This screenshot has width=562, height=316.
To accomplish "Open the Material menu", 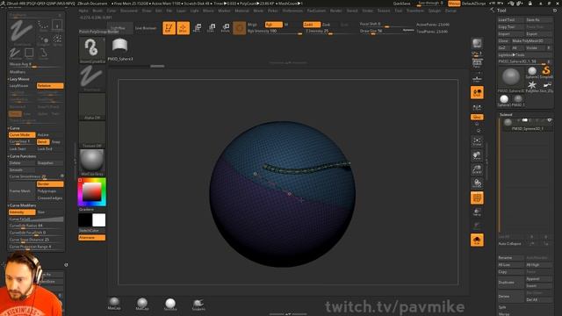I will [242, 11].
